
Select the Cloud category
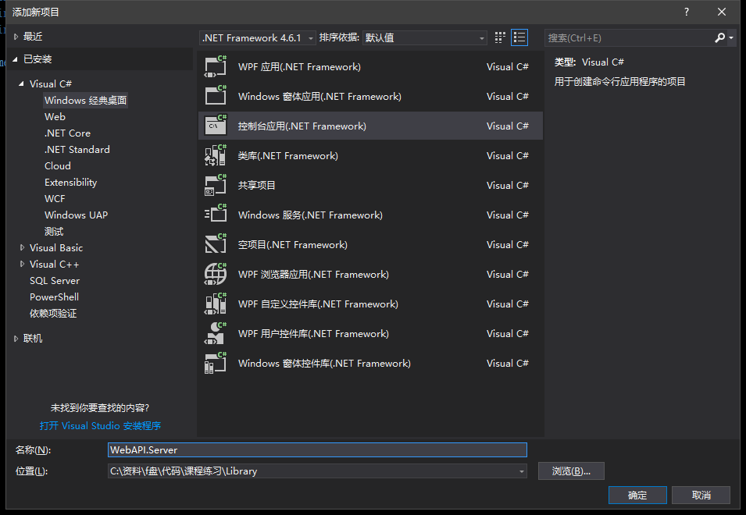[x=58, y=165]
